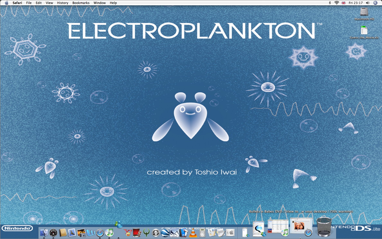The image size is (382, 239).
Task: Open the Apple menu
Action: 6,3
